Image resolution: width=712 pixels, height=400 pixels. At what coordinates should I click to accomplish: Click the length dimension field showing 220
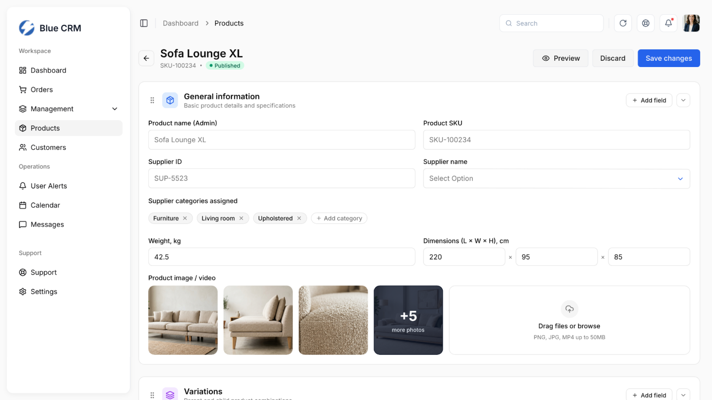464,257
